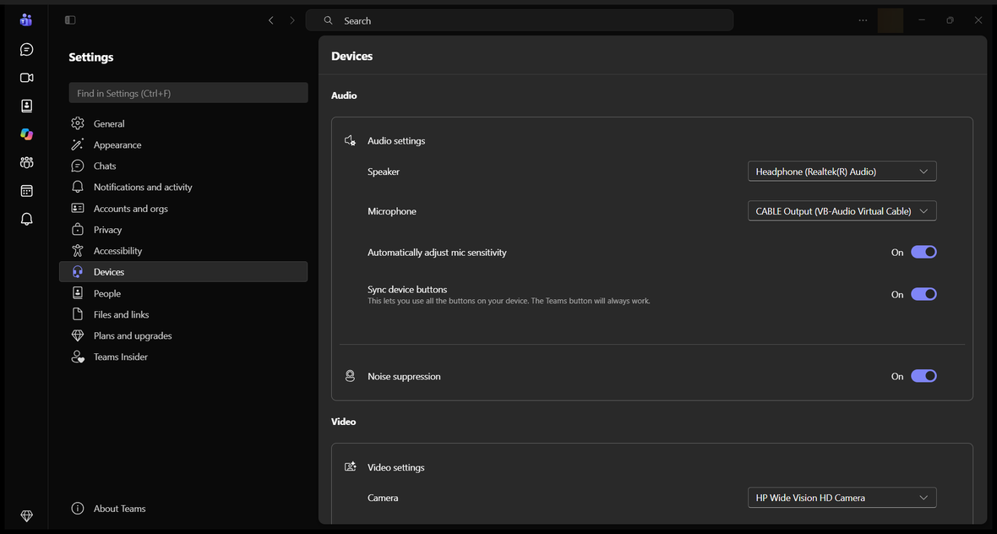Go back with the navigation arrow
The width and height of the screenshot is (997, 534).
point(271,20)
